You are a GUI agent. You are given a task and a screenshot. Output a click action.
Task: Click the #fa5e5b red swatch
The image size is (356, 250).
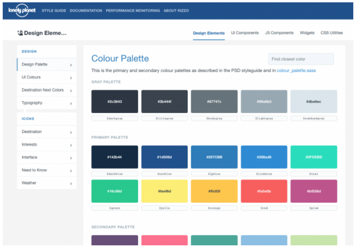pos(264,191)
